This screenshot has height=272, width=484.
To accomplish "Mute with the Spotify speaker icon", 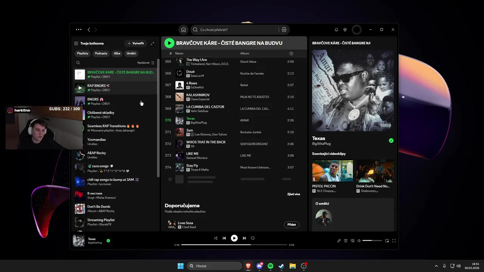I will point(359,241).
